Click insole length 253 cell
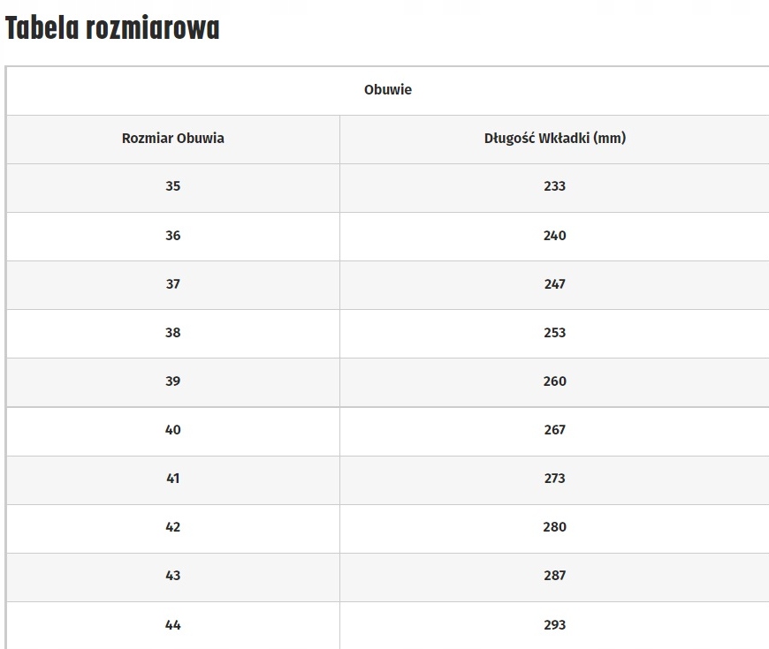The height and width of the screenshot is (649, 769). tap(554, 333)
